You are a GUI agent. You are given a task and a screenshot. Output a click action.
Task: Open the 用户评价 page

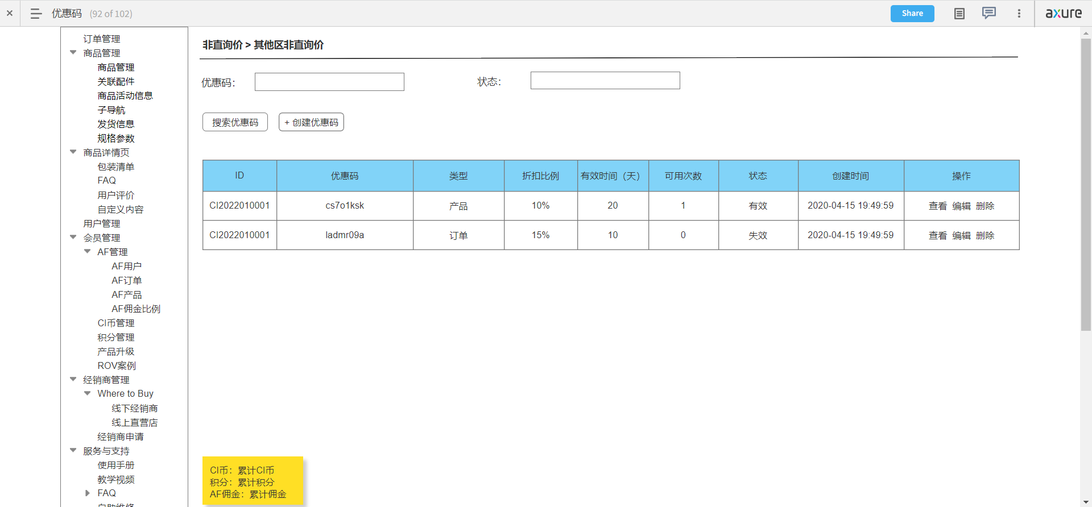pyautogui.click(x=116, y=195)
